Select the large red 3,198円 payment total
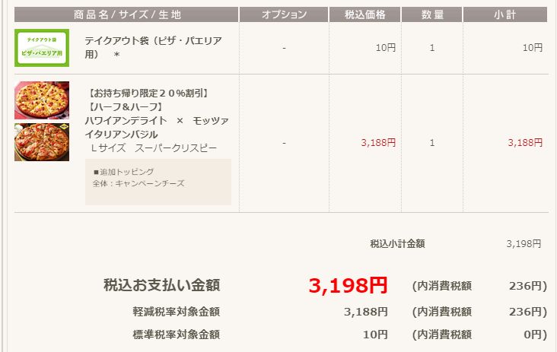Image resolution: width=557 pixels, height=352 pixels. pos(348,285)
